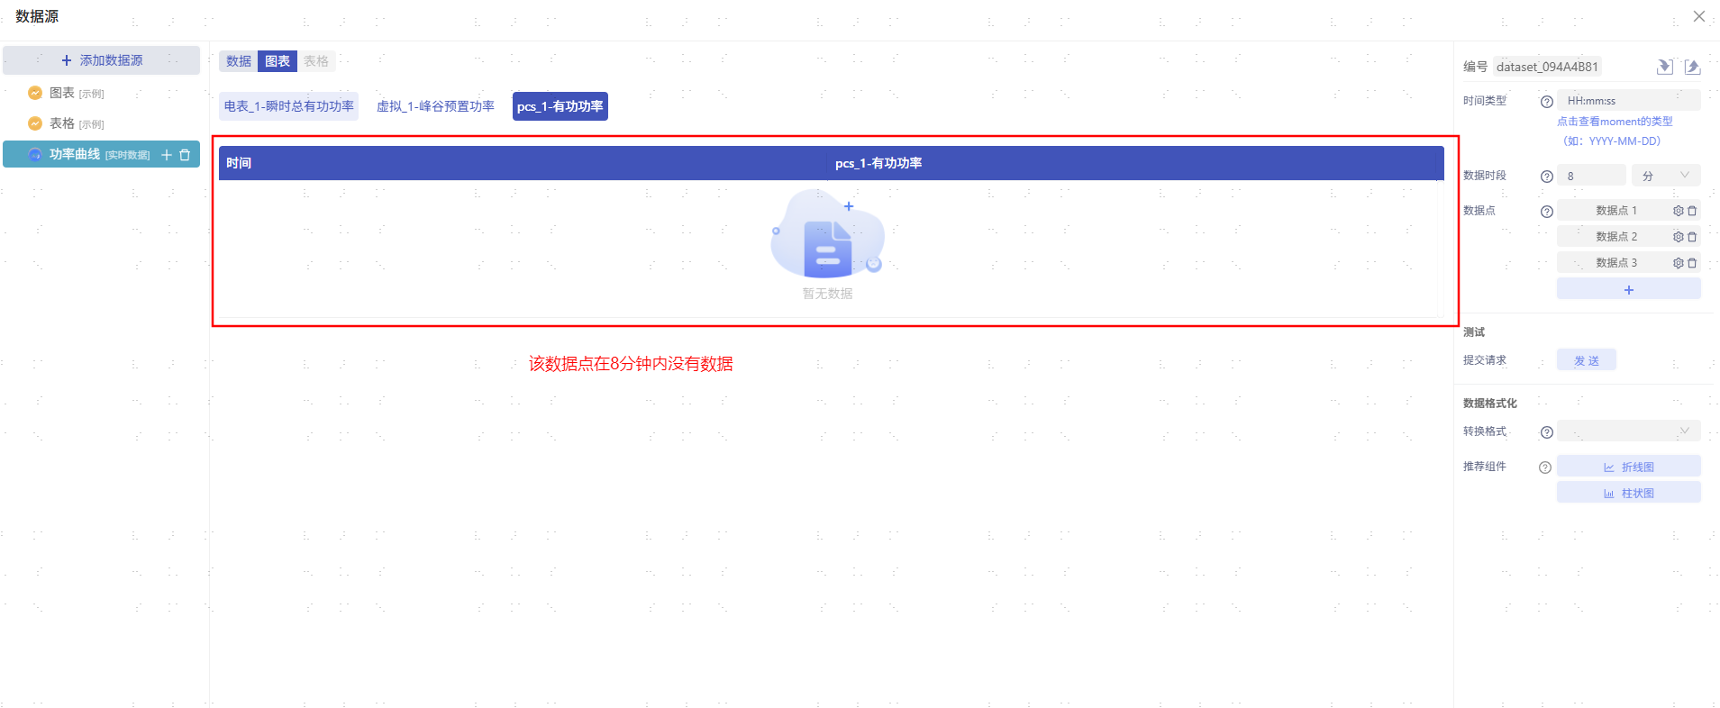Click the 数据时段 value input field

coord(1590,176)
